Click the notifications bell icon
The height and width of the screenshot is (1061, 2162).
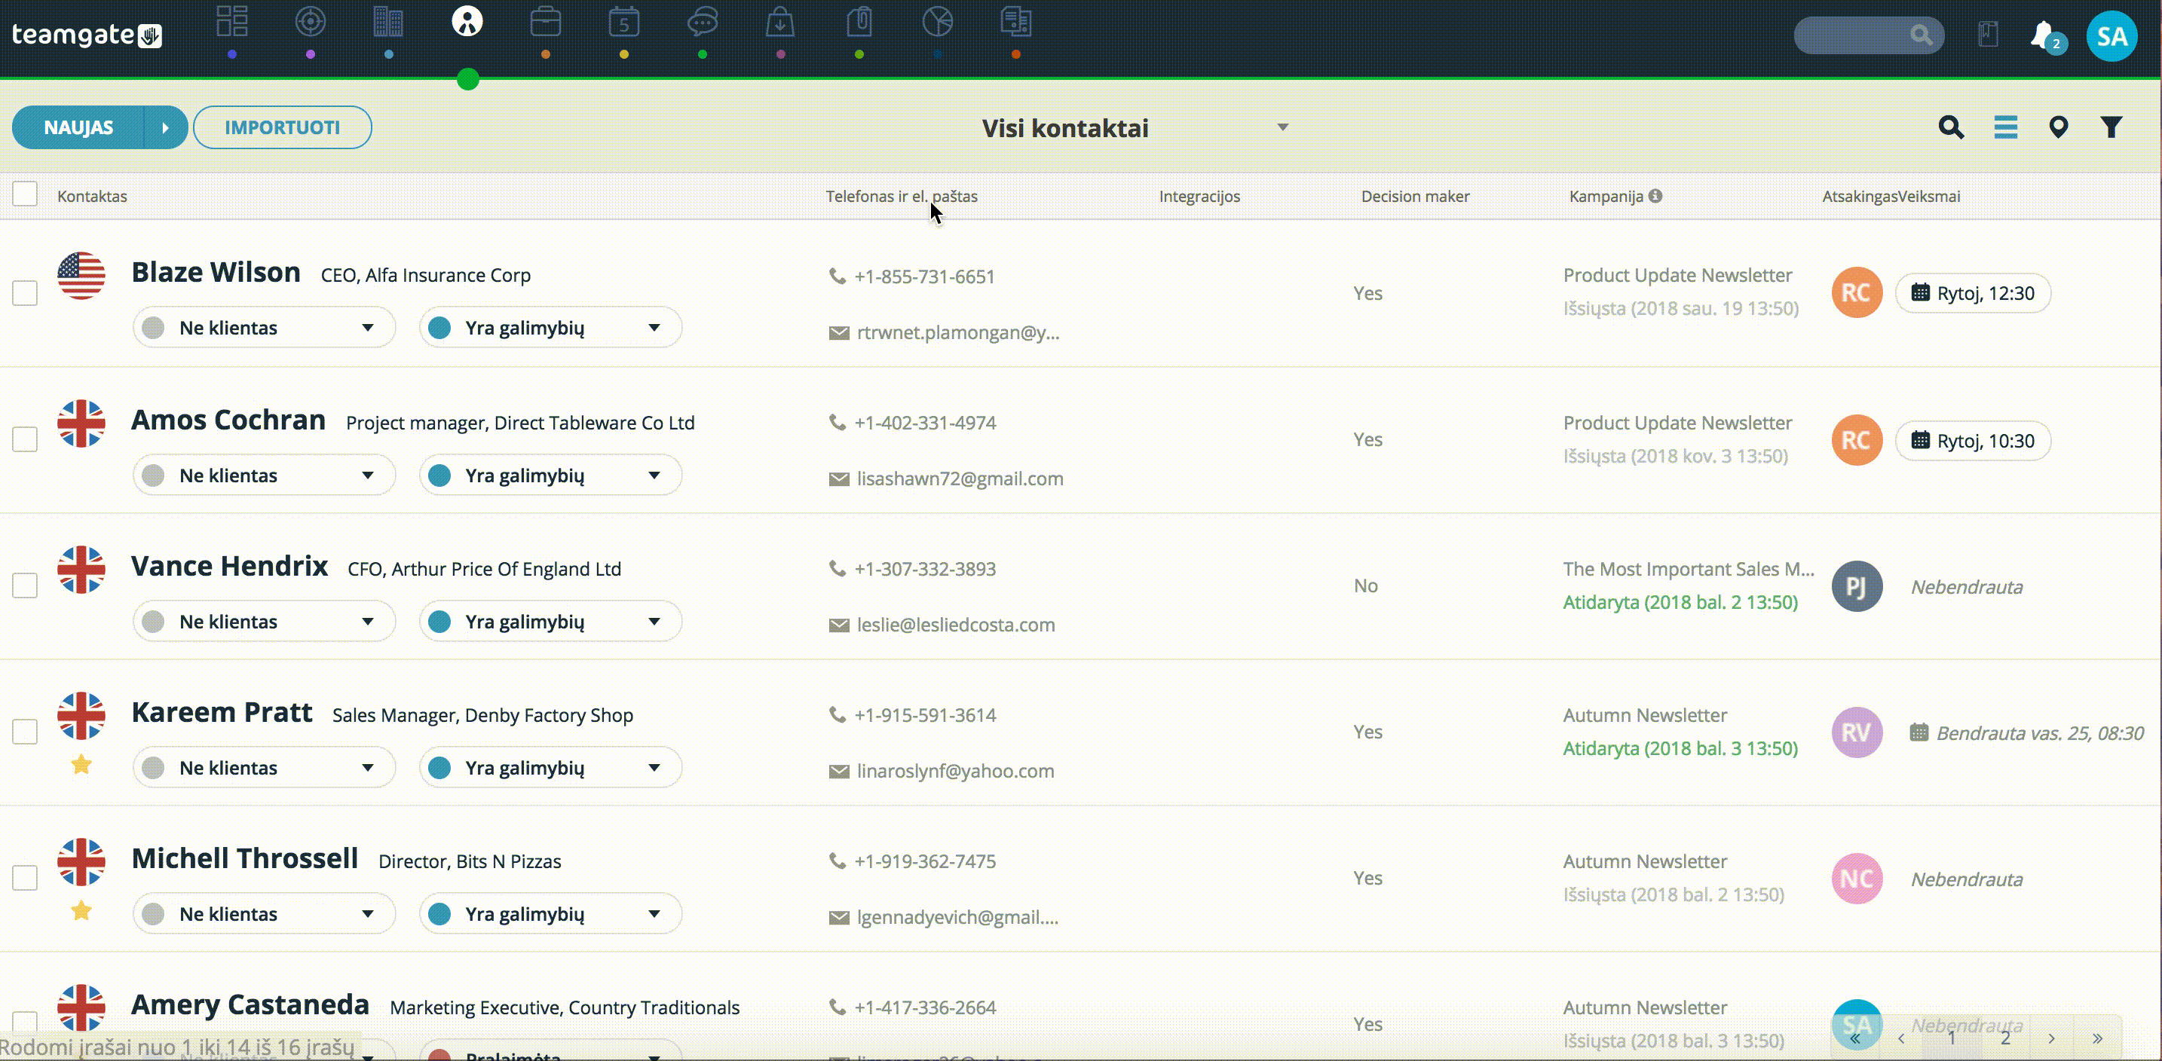pos(2044,35)
